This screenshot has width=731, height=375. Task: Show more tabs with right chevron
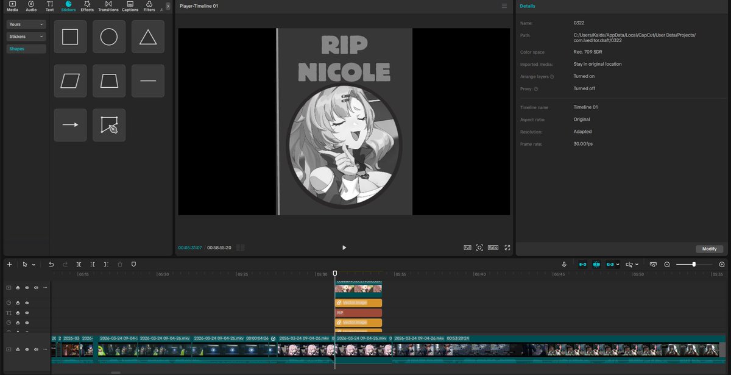(168, 6)
